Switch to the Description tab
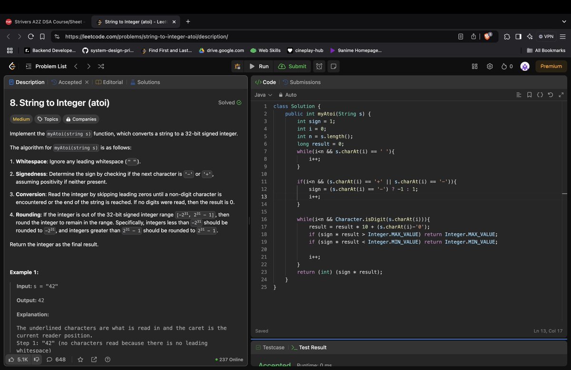 26,82
